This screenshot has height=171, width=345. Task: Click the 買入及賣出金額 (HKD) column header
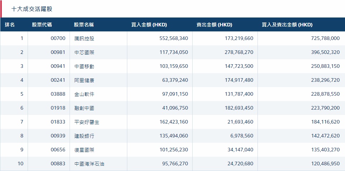287,25
